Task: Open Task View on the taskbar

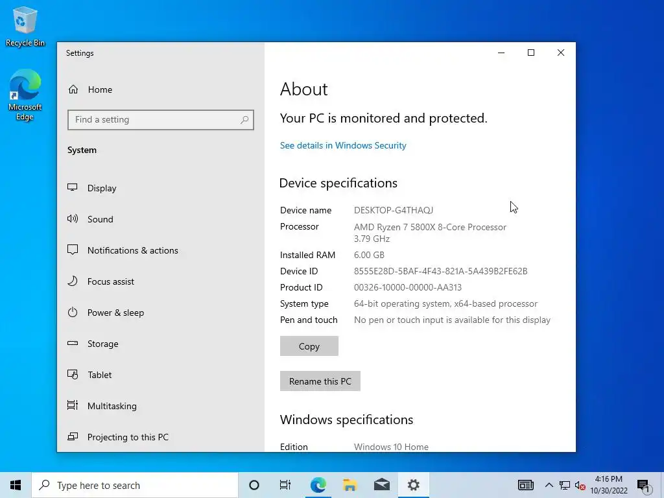Action: [285, 485]
